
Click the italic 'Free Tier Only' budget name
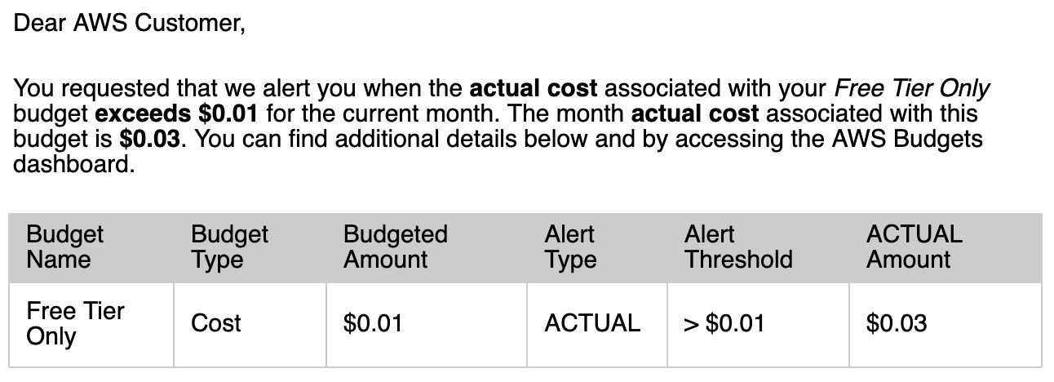tap(912, 88)
